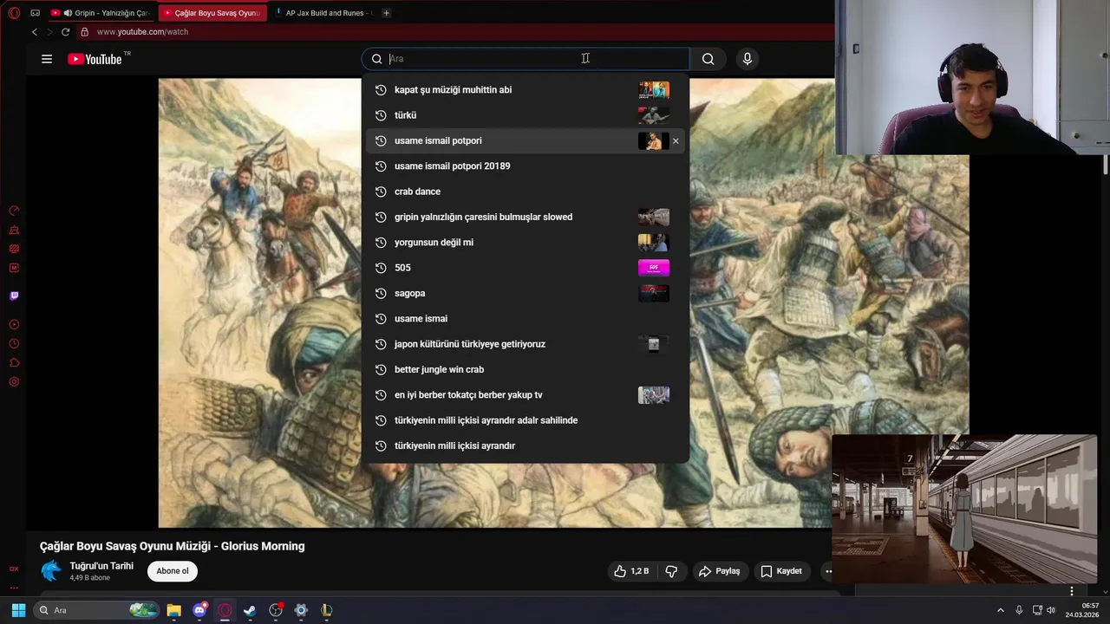Screen dimensions: 1110x624
Task: Dislike the video with thumbs down
Action: click(671, 571)
